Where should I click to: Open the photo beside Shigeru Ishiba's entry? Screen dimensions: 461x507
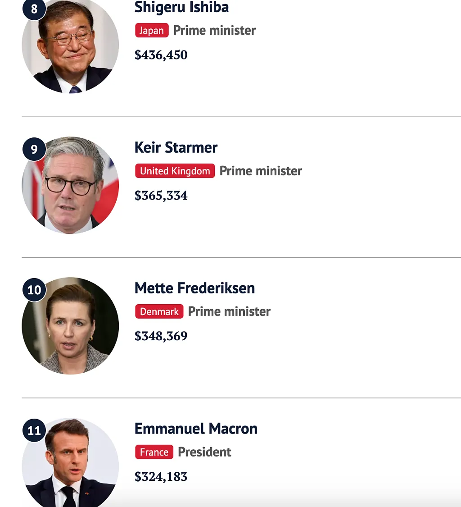pyautogui.click(x=70, y=45)
